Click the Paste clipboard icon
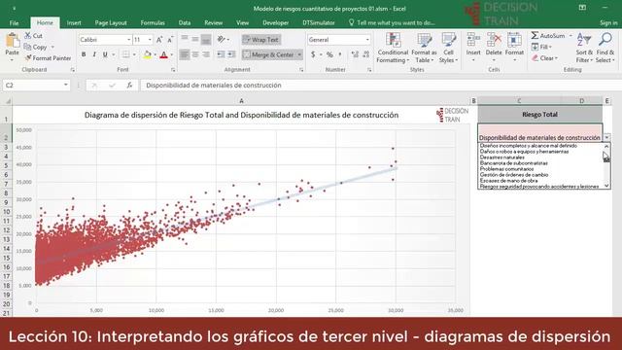 click(13, 41)
